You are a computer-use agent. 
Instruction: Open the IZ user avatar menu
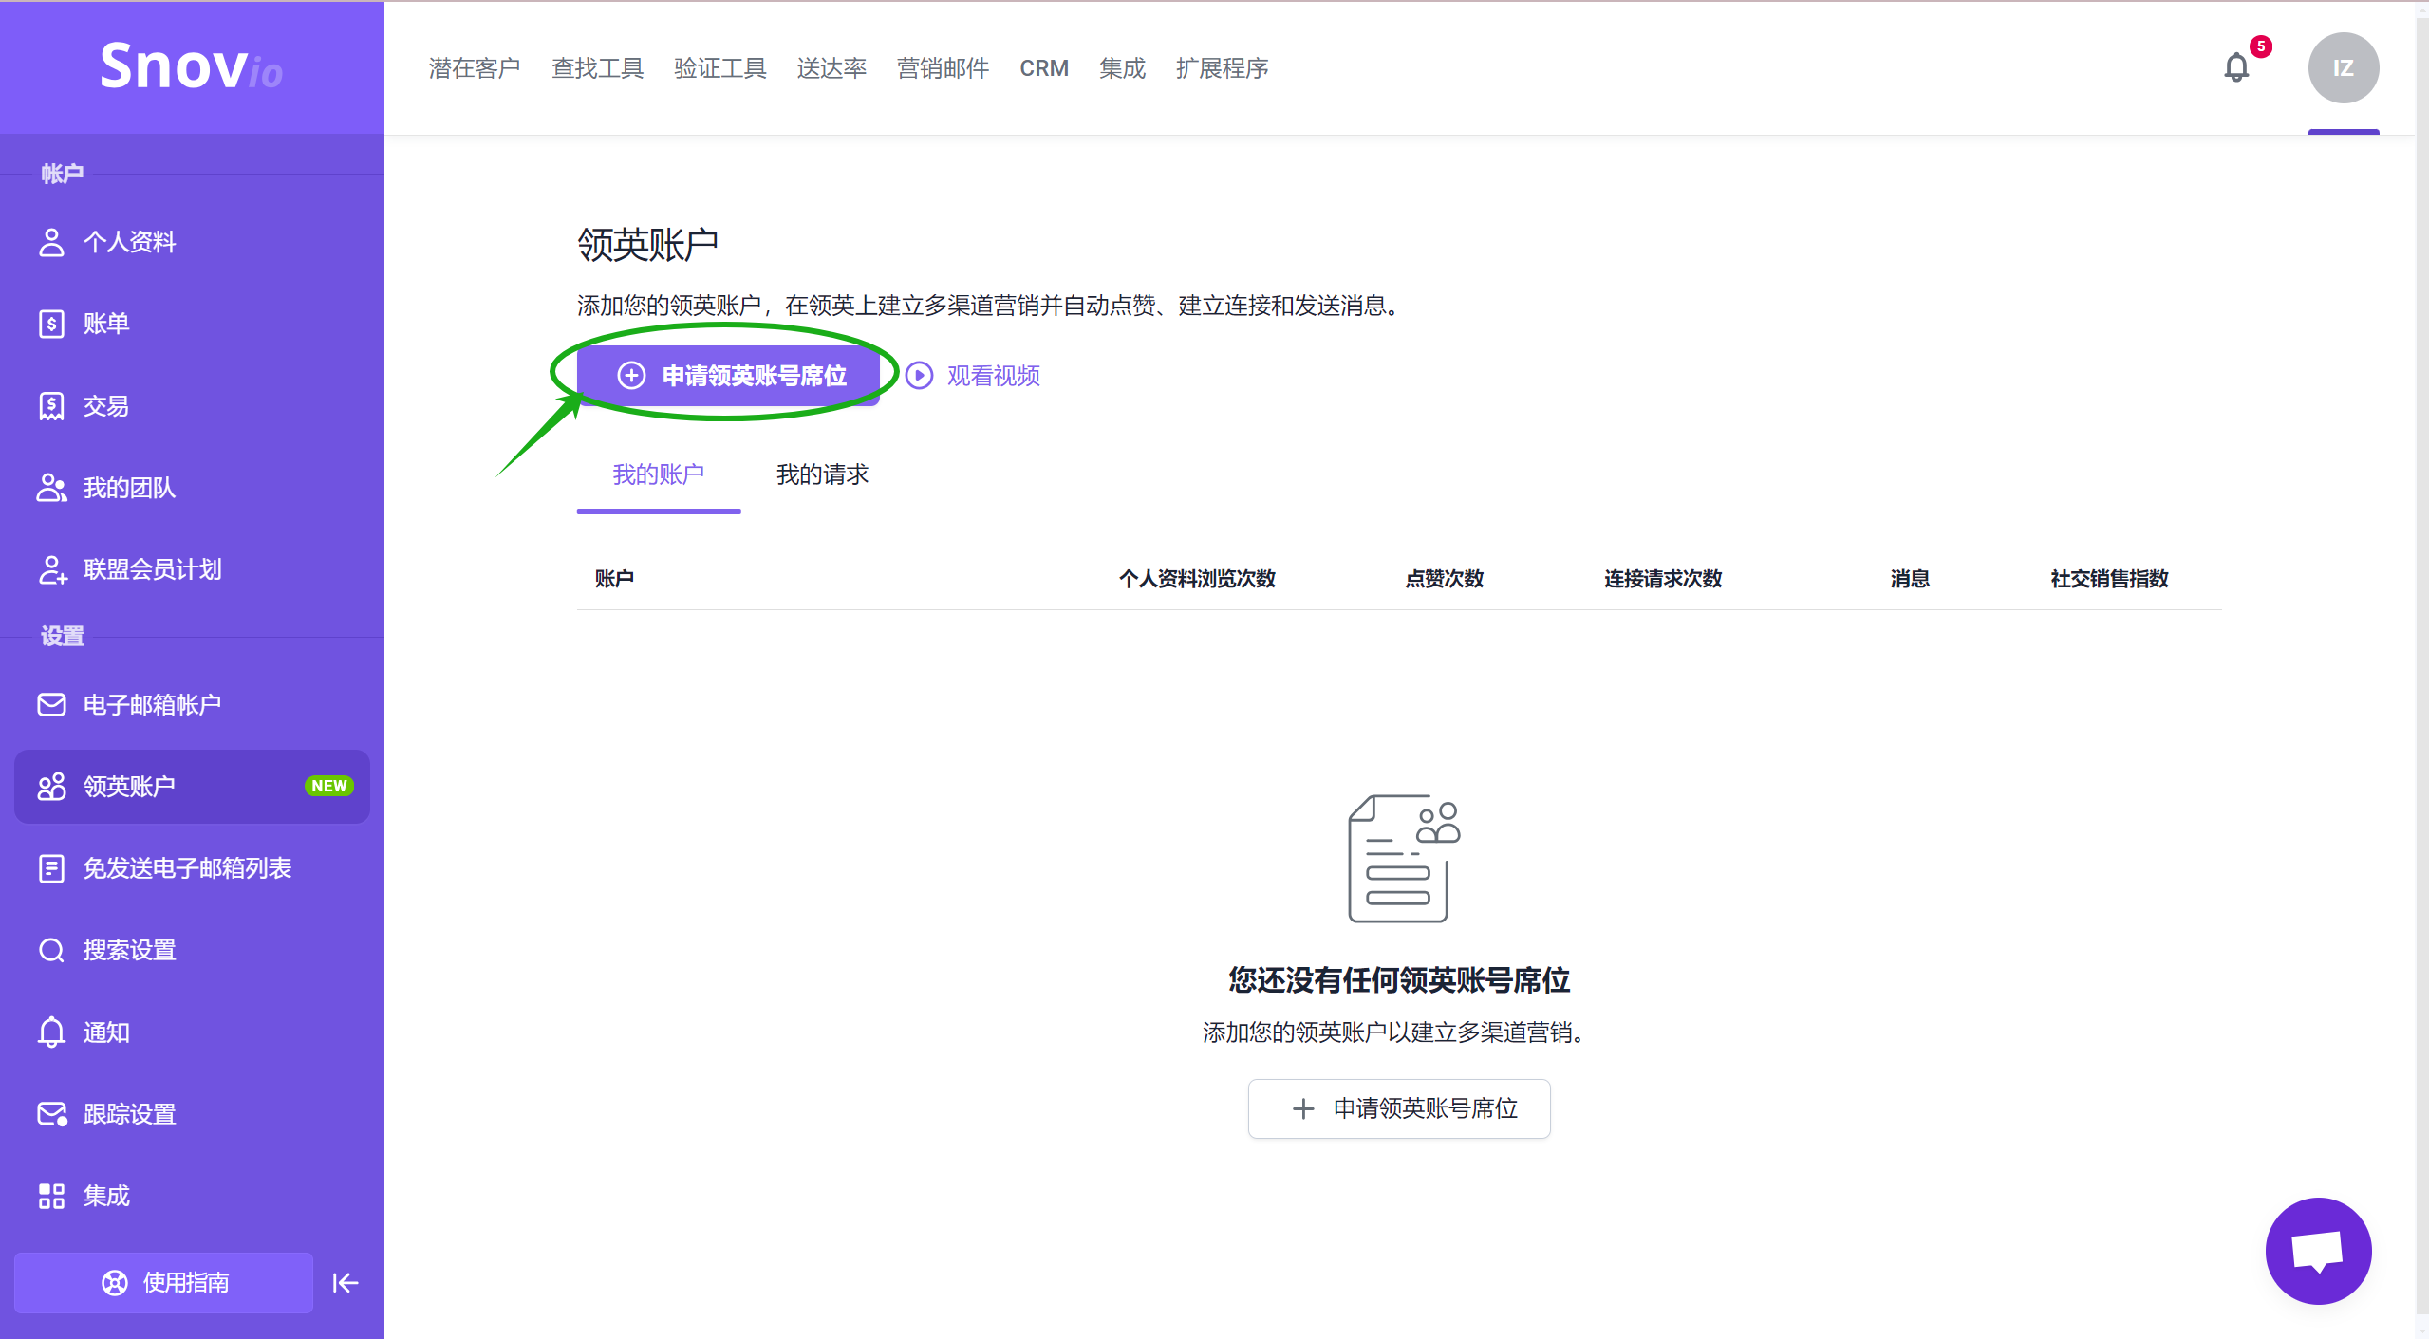tap(2343, 67)
